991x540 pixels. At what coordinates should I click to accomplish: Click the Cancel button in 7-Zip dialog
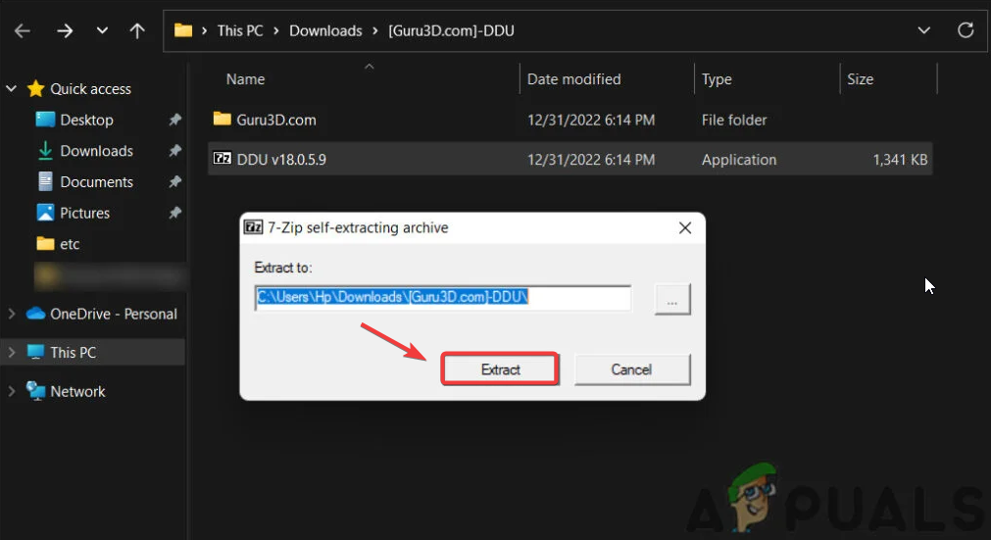click(632, 368)
